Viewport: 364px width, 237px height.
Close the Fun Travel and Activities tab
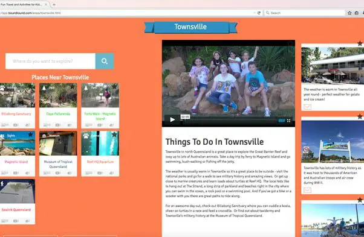[46, 4]
